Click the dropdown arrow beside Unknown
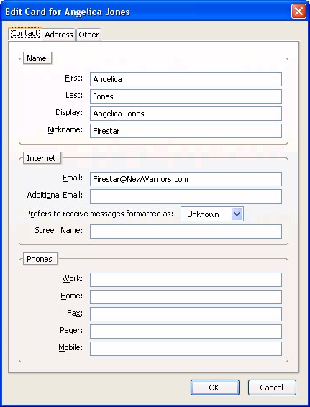The image size is (310, 407). click(x=237, y=214)
